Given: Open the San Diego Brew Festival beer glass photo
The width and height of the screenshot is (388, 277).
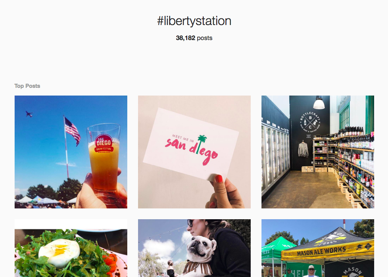Looking at the screenshot, I should pos(71,152).
